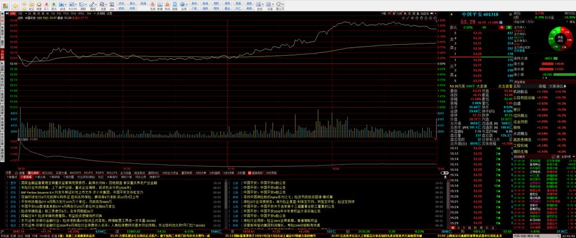
Task: Click the zoom-in icon above the chart
Action: coord(430,18)
